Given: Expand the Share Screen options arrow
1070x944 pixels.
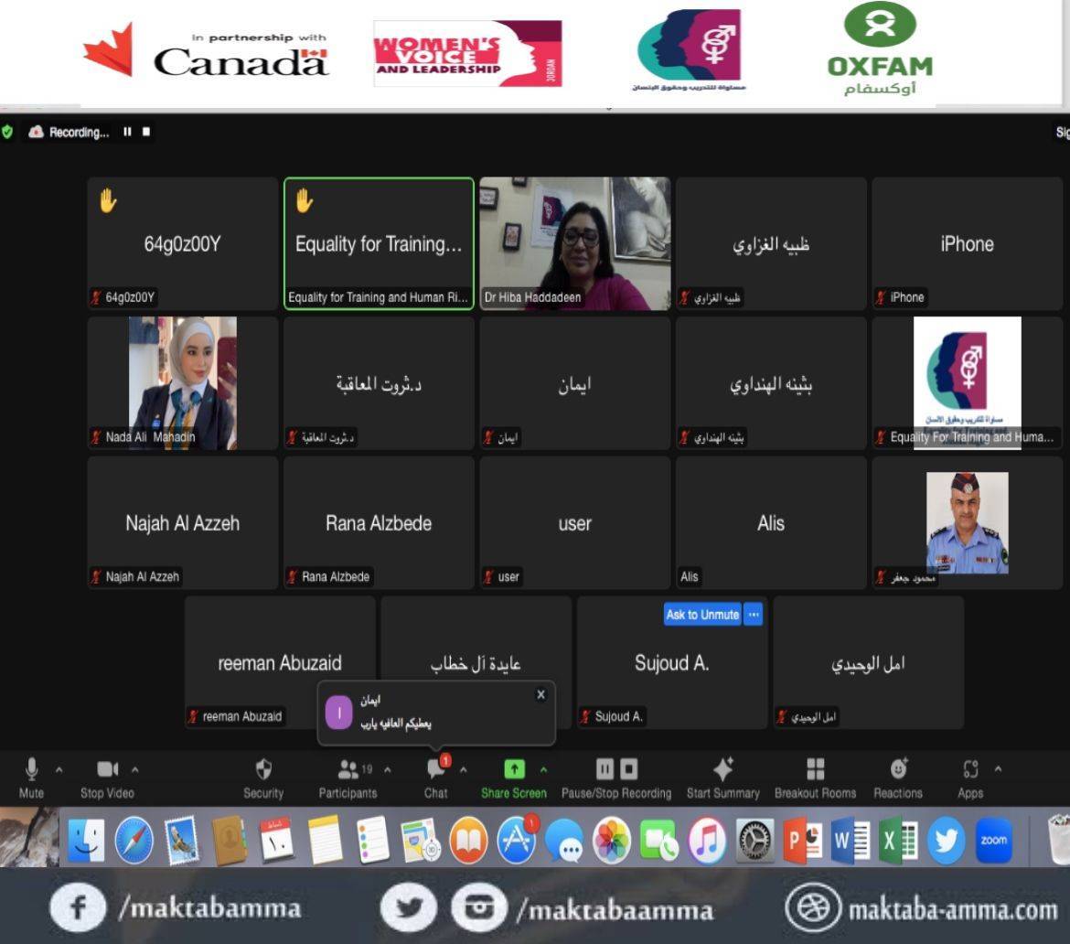Looking at the screenshot, I should pyautogui.click(x=543, y=769).
